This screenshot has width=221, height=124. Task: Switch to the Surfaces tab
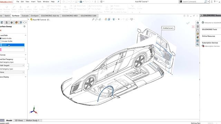click(16, 16)
